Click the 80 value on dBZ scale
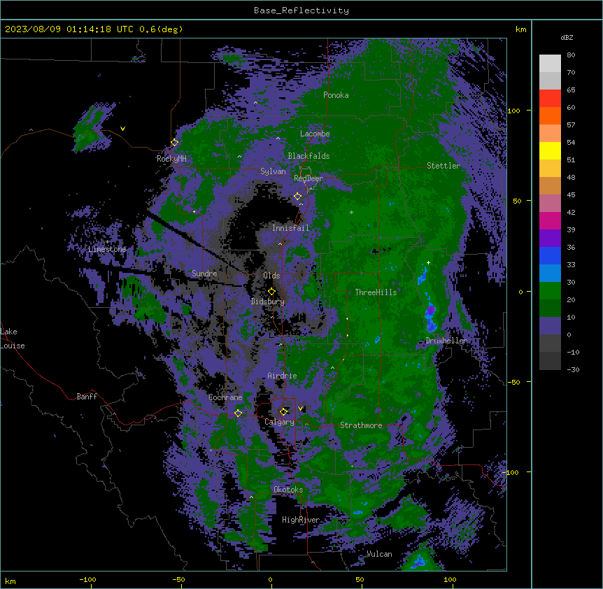603x589 pixels. point(571,55)
